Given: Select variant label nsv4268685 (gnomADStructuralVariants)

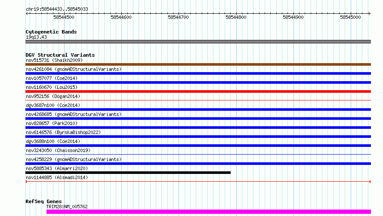Looking at the screenshot, I should click(74, 114).
